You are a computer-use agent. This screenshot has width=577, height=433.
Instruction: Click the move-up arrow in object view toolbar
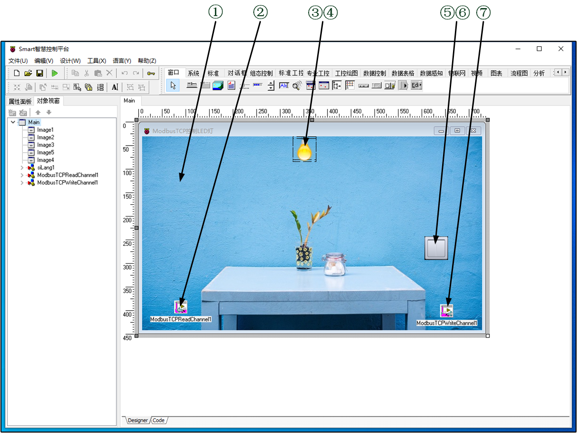(38, 113)
